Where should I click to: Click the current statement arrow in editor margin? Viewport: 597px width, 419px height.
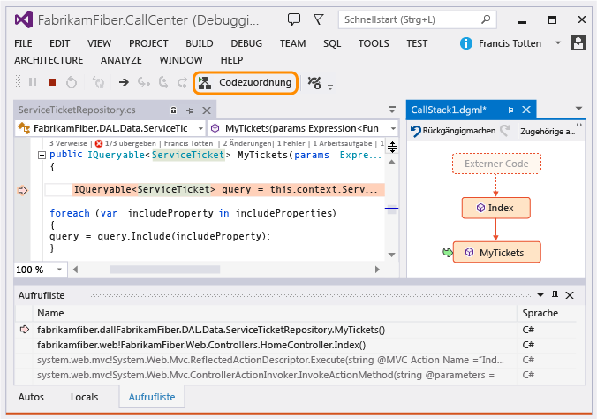23,190
